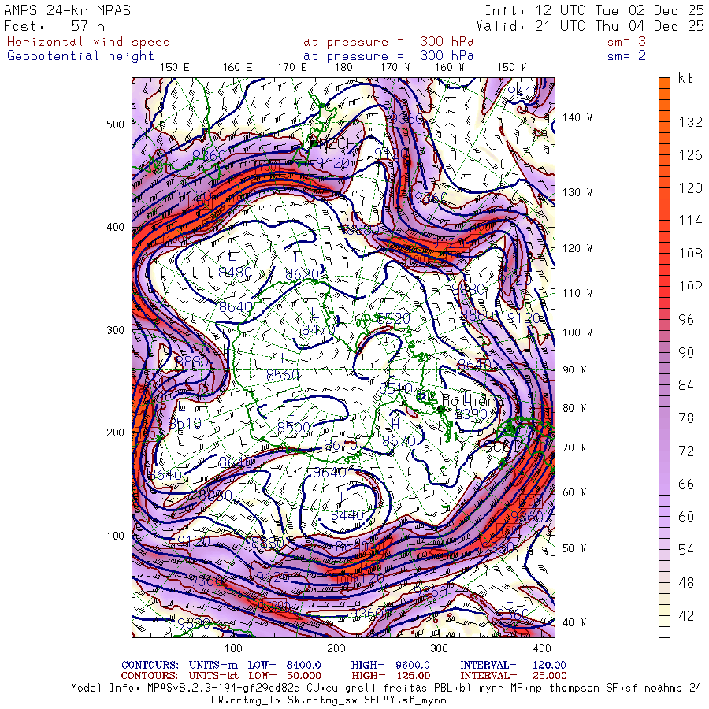Click the 84 value on the colorbar
This screenshot has width=709, height=709.
point(686,385)
